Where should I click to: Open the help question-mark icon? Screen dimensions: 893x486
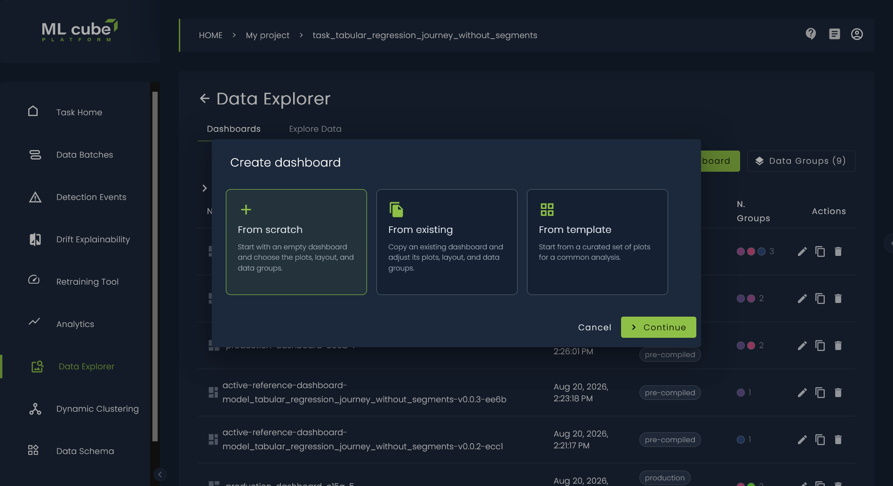click(811, 34)
